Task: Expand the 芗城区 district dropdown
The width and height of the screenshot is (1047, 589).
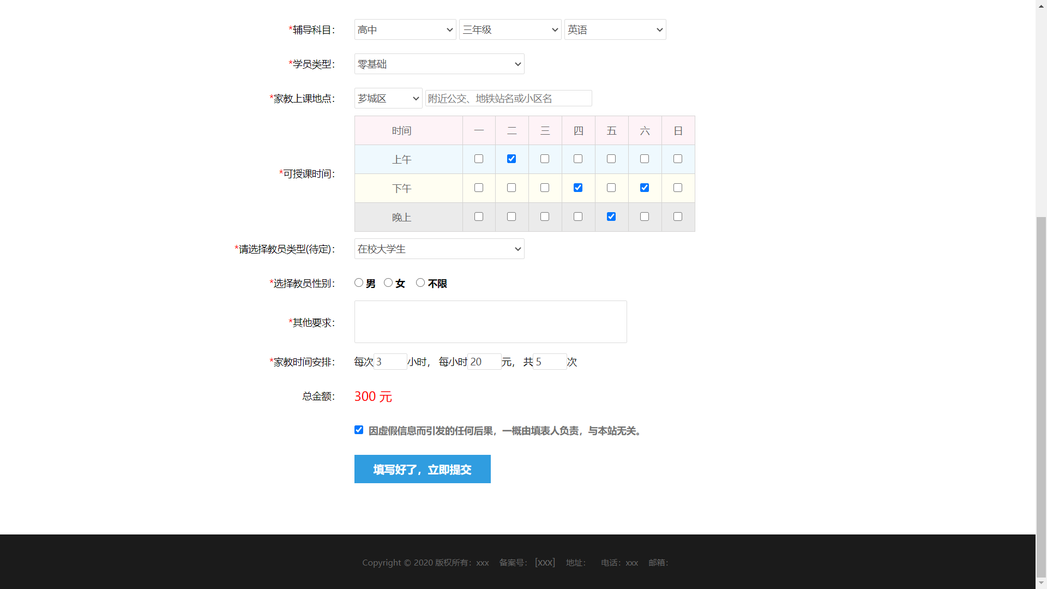Action: [x=388, y=98]
